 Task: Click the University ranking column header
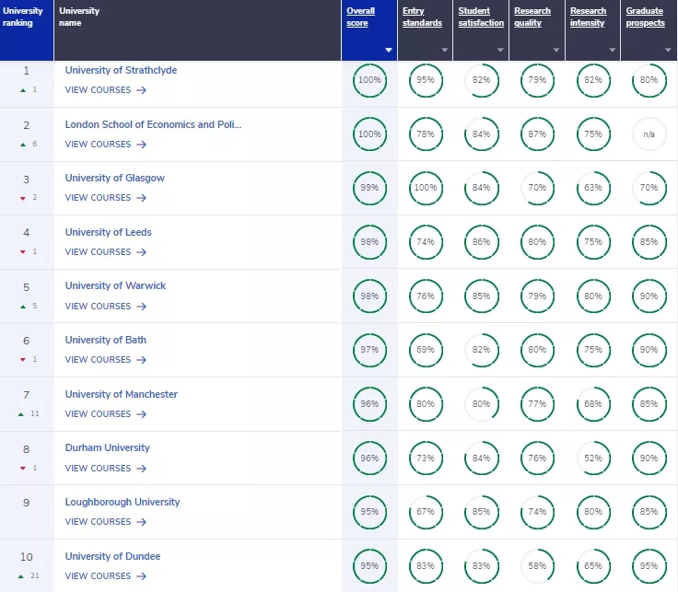23,17
